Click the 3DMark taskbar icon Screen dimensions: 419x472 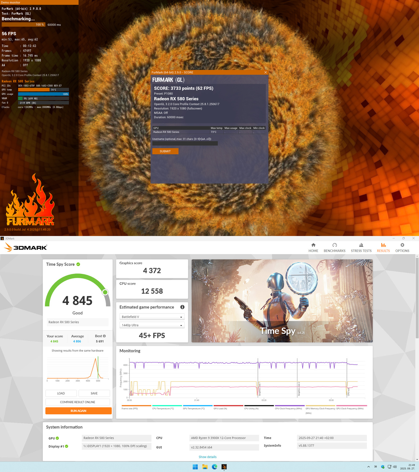pos(224,467)
